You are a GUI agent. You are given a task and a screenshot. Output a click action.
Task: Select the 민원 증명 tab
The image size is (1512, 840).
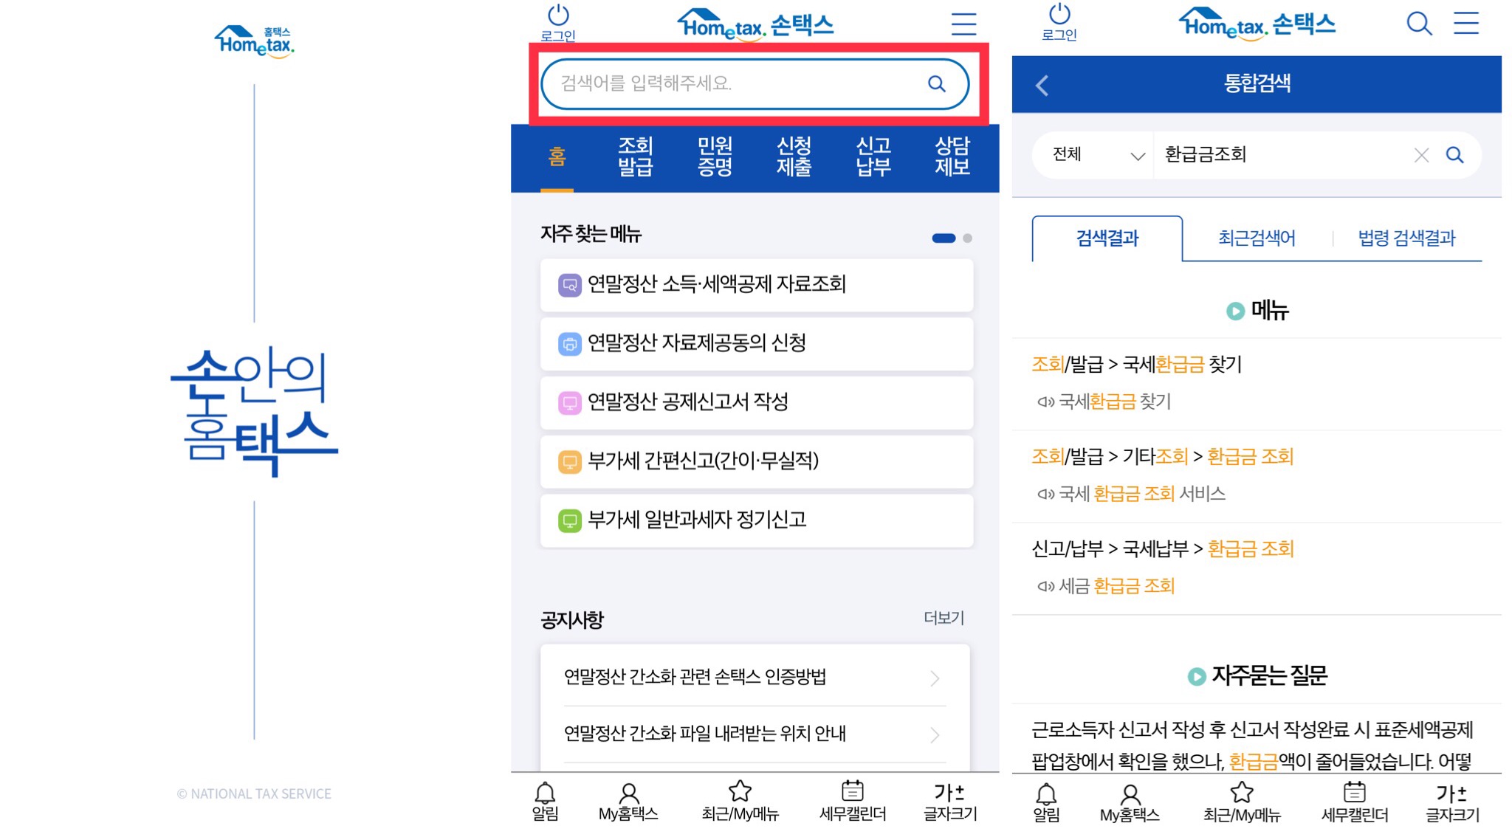pyautogui.click(x=715, y=156)
